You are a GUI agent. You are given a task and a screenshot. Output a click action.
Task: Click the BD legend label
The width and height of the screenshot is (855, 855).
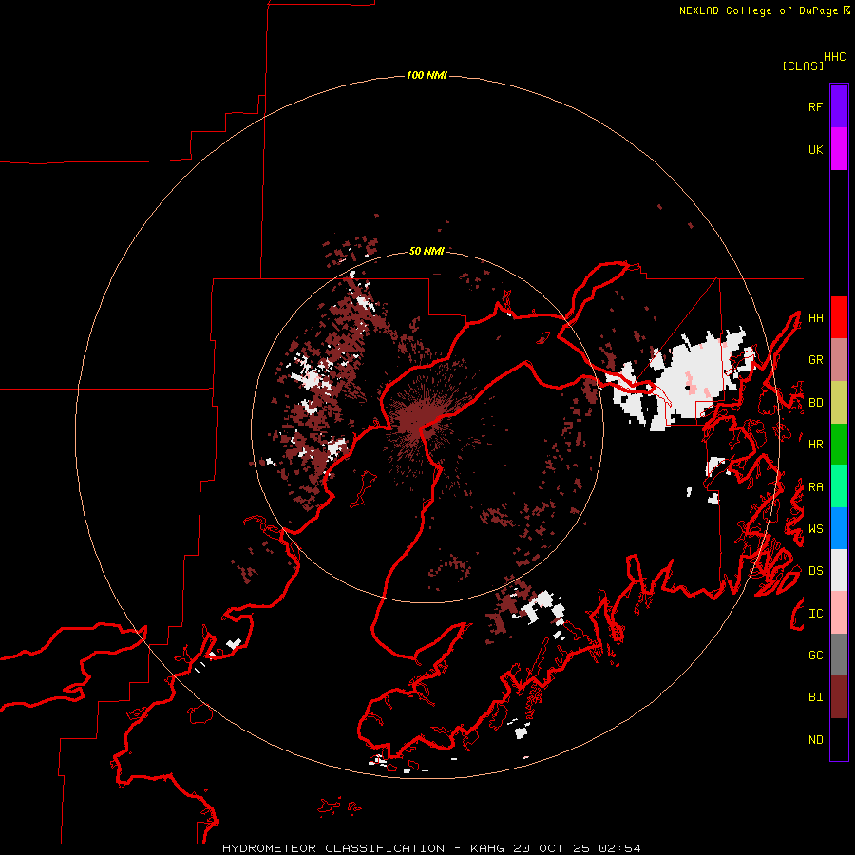pyautogui.click(x=815, y=403)
